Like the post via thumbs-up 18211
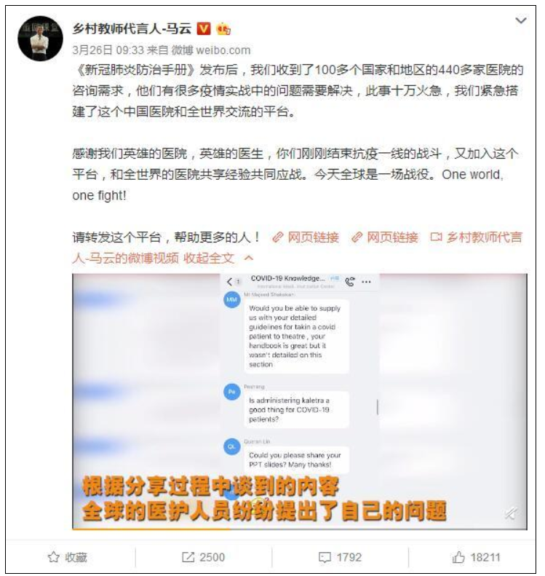The width and height of the screenshot is (545, 576). [x=476, y=557]
